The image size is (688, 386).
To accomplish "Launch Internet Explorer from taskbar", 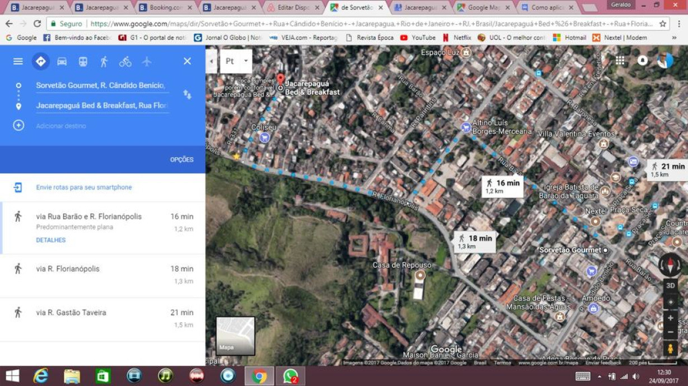I will point(41,376).
